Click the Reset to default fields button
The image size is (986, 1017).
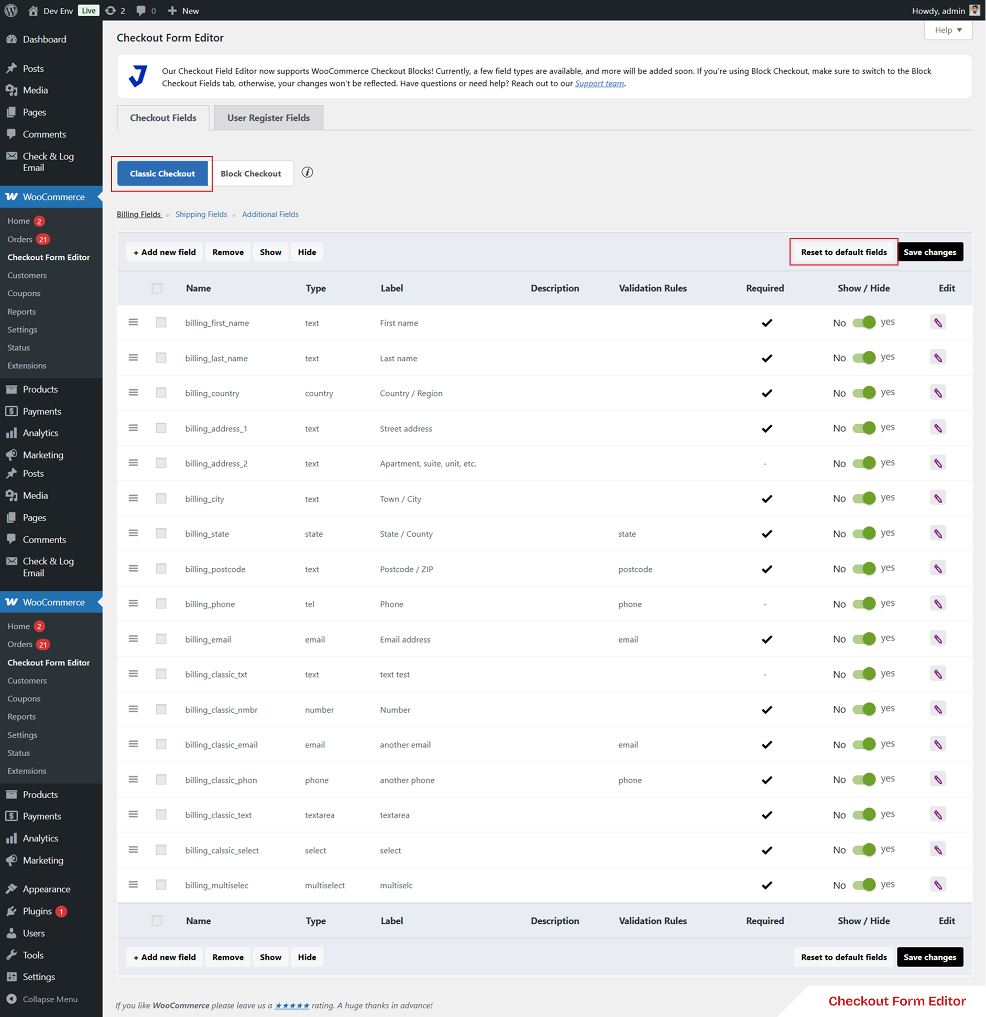coord(843,251)
